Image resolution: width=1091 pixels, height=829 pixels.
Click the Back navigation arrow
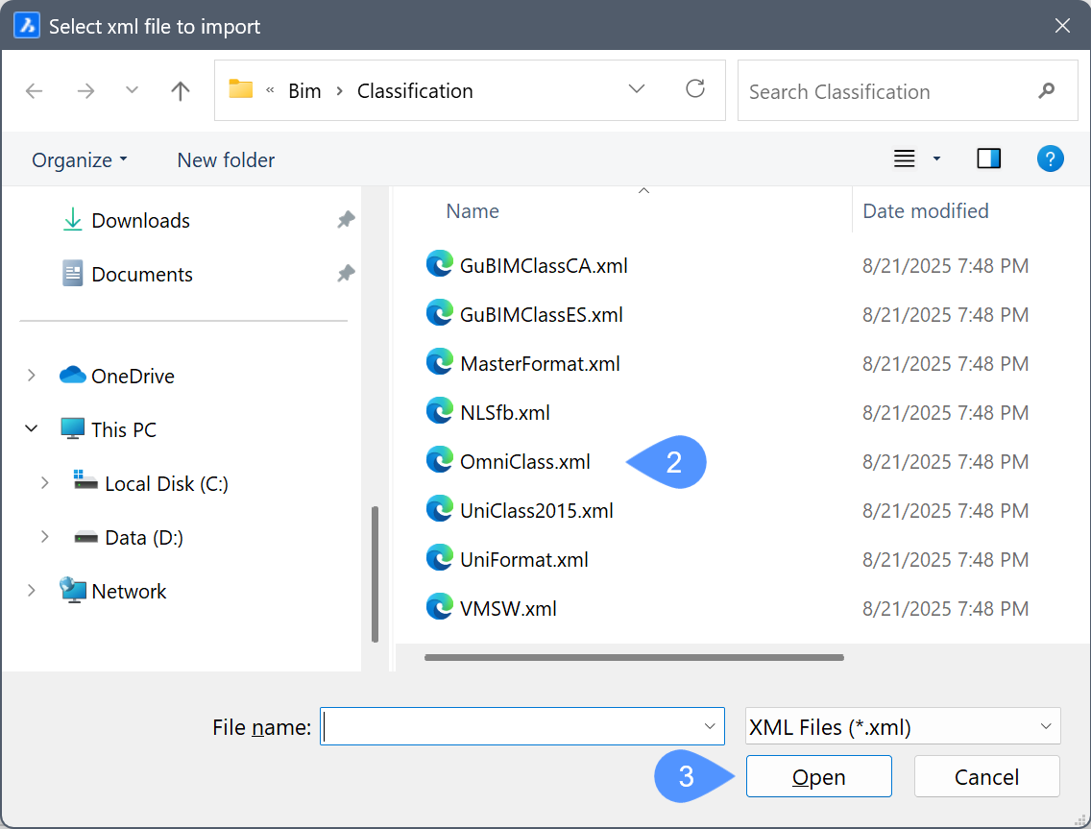tap(35, 91)
